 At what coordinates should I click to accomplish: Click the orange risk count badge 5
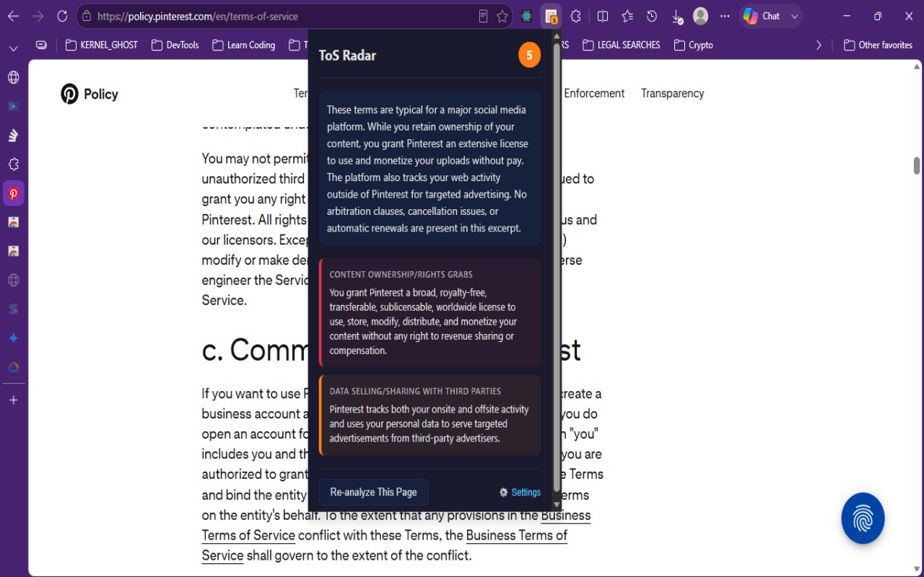pos(529,55)
